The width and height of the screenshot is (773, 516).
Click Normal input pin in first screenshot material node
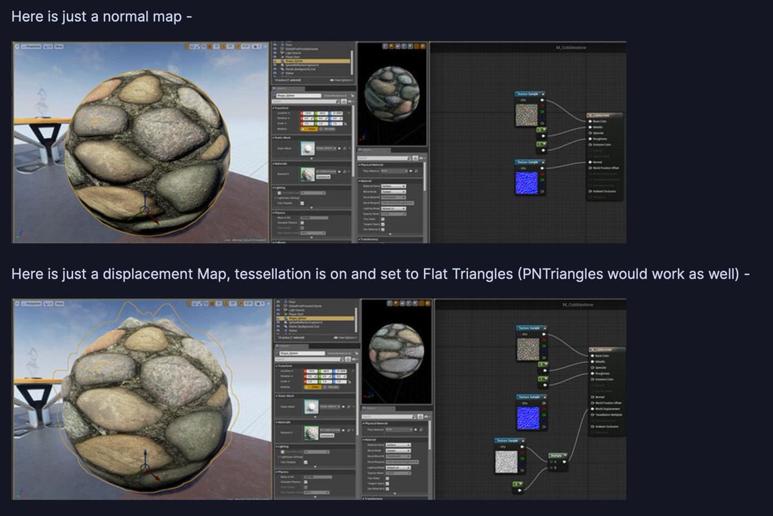[591, 161]
